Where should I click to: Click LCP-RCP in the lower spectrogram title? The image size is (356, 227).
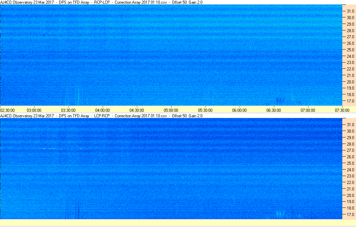tap(102, 116)
